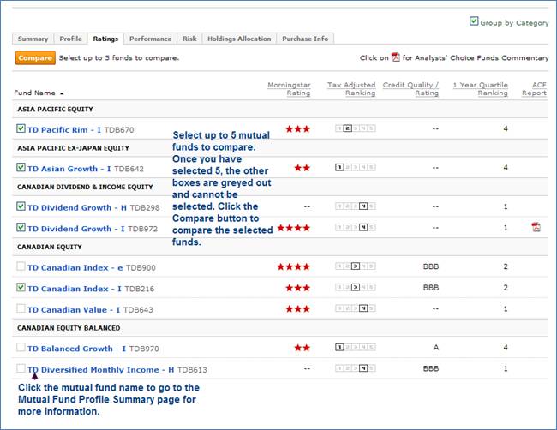Screen dimensions: 557x430
Task: Click the ACF Report column header
Action: (534, 89)
